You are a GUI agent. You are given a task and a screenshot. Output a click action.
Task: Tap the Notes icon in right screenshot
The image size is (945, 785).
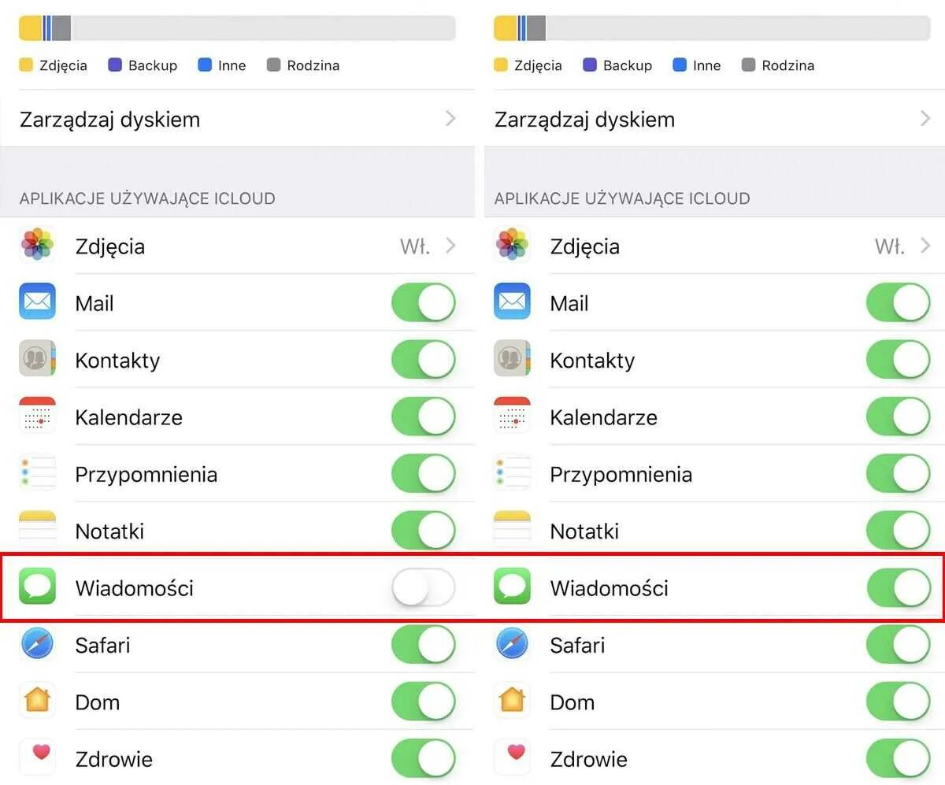(x=512, y=530)
